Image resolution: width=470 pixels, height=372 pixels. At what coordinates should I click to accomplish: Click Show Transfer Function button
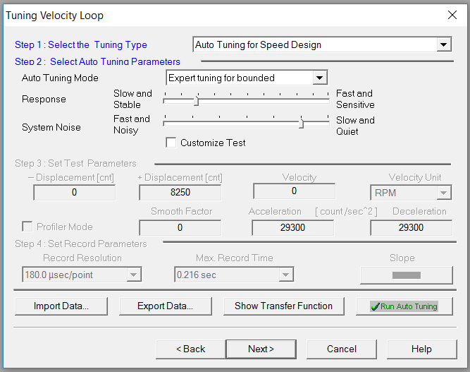pyautogui.click(x=283, y=306)
